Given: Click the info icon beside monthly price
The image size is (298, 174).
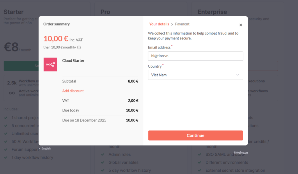Looking at the screenshot, I should [x=79, y=47].
